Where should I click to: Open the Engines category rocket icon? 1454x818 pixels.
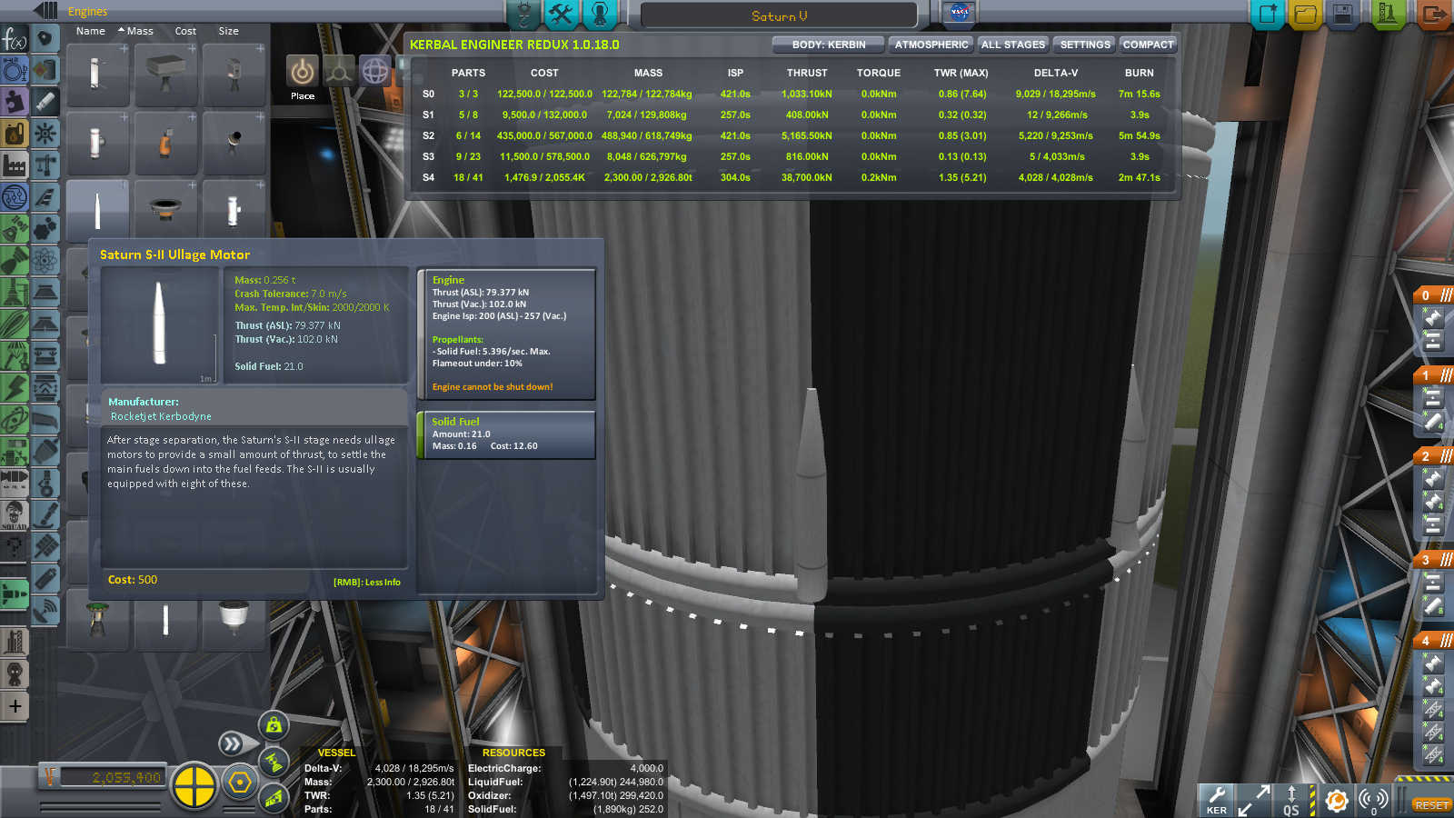(45, 102)
